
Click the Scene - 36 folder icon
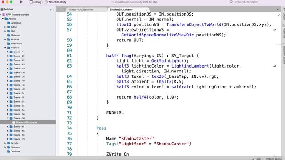click(11, 77)
